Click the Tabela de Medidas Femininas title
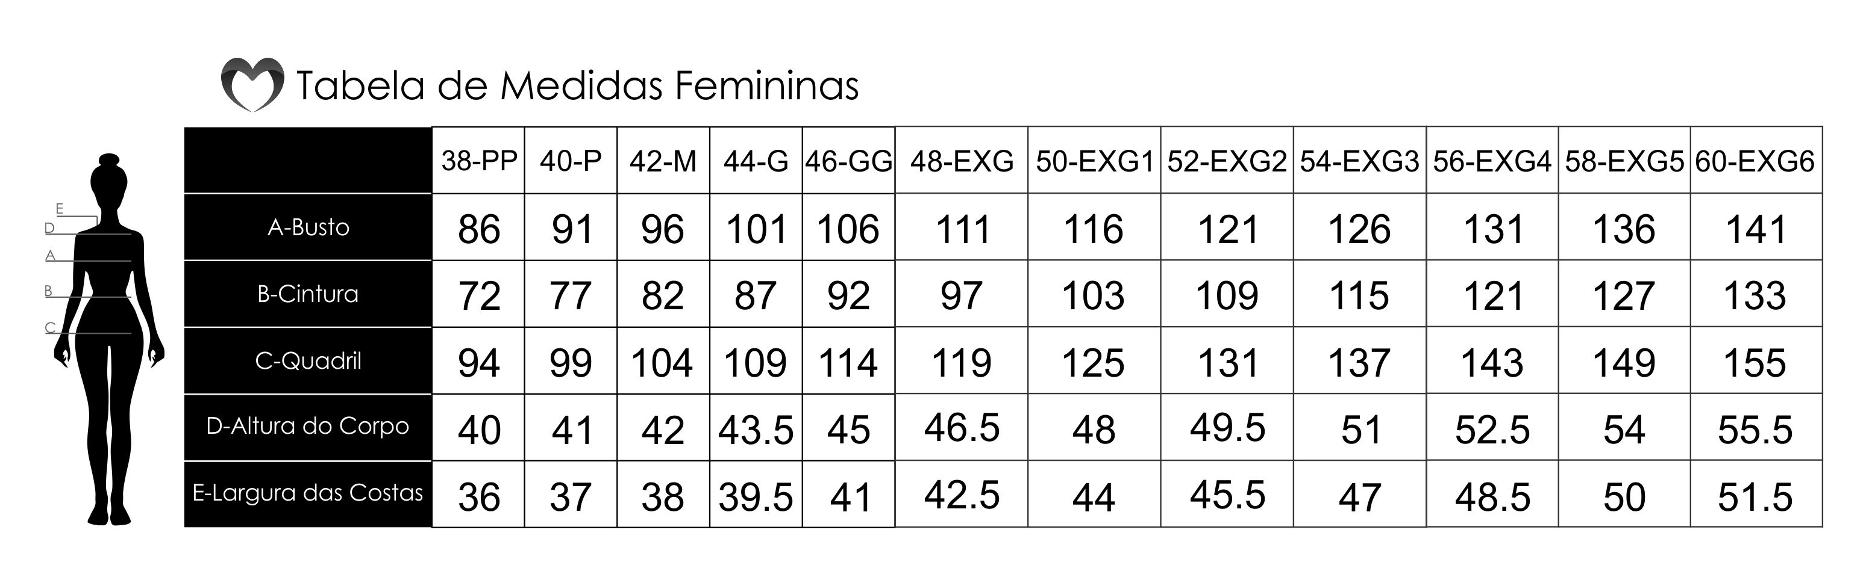This screenshot has width=1869, height=586. [578, 85]
